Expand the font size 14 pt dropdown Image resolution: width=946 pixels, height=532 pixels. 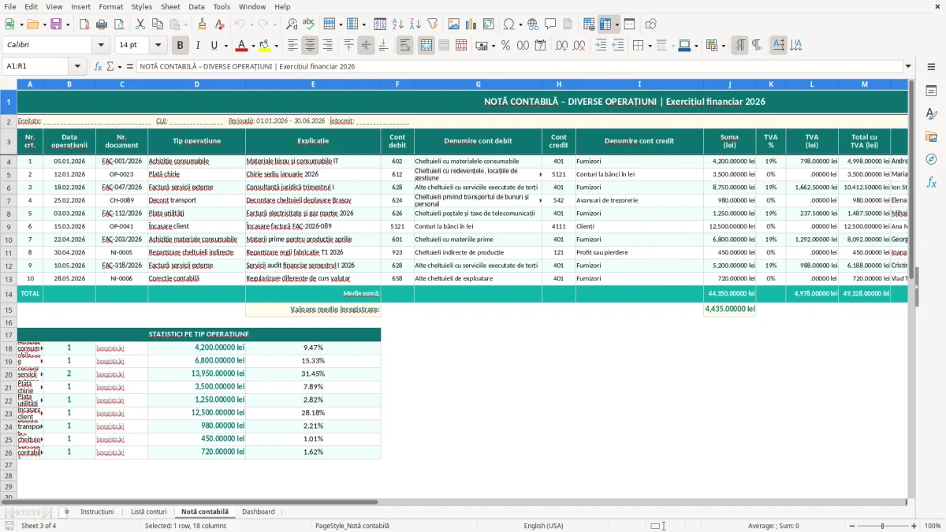(158, 46)
